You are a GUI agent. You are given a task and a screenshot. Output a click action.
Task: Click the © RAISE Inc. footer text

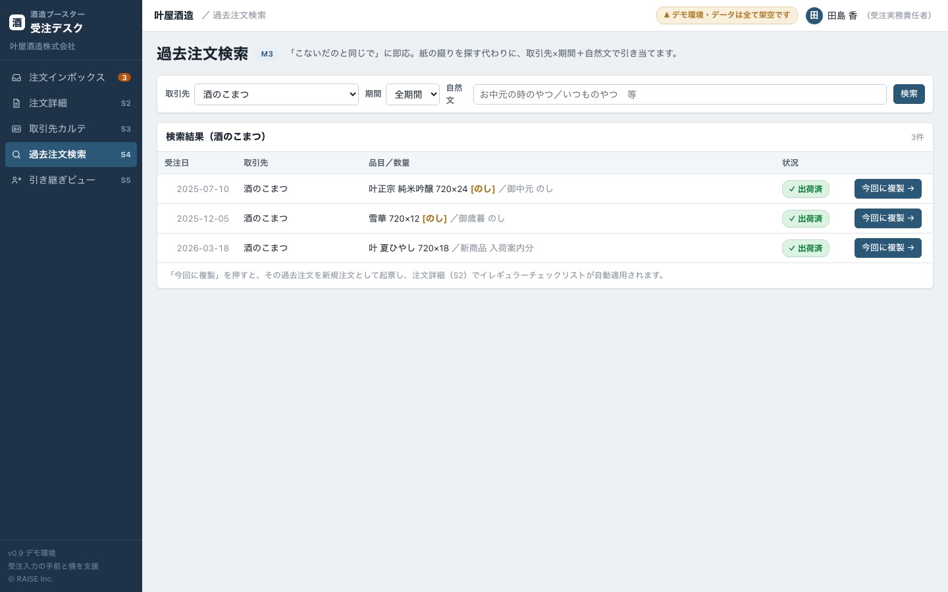click(30, 579)
